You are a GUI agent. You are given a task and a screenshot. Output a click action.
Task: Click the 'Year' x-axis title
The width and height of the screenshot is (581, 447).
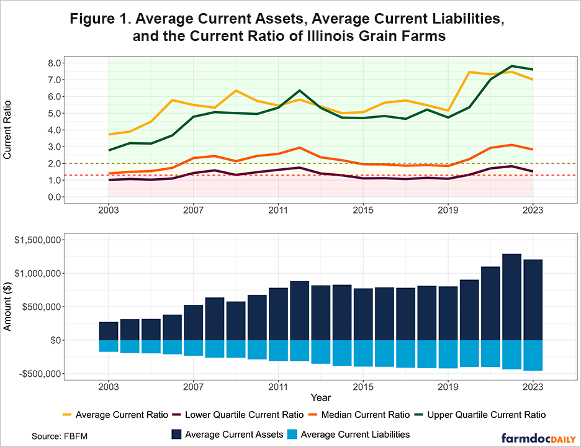pyautogui.click(x=321, y=397)
